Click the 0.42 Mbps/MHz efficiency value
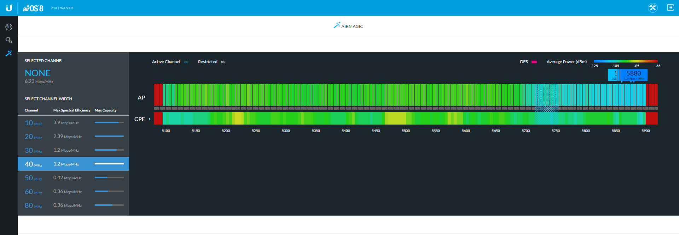Viewport: 679px width, 235px height. pos(68,178)
